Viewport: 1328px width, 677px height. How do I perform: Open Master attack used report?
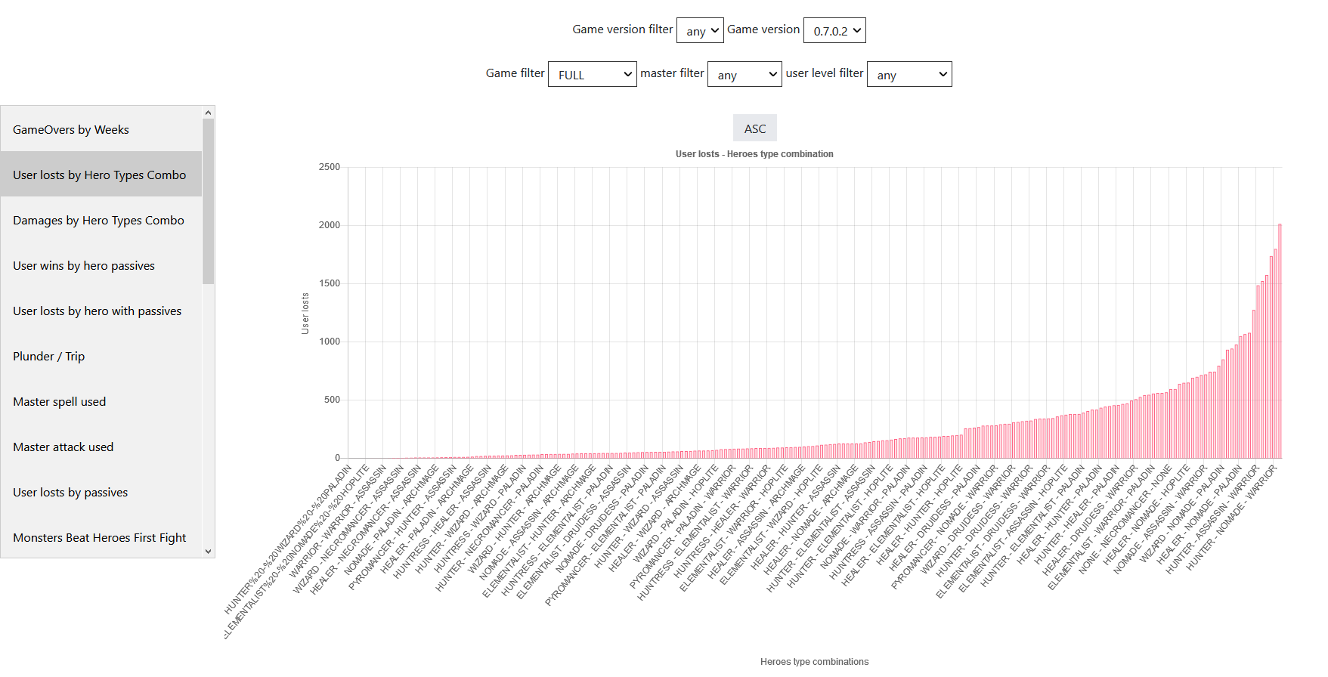[63, 447]
